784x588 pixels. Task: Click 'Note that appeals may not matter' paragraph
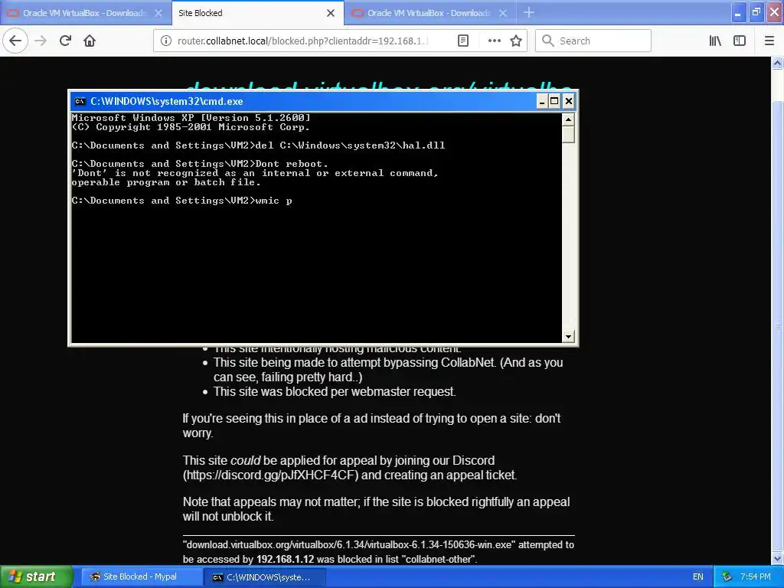point(376,509)
